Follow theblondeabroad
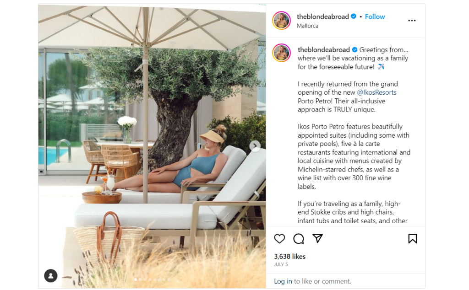 375,17
